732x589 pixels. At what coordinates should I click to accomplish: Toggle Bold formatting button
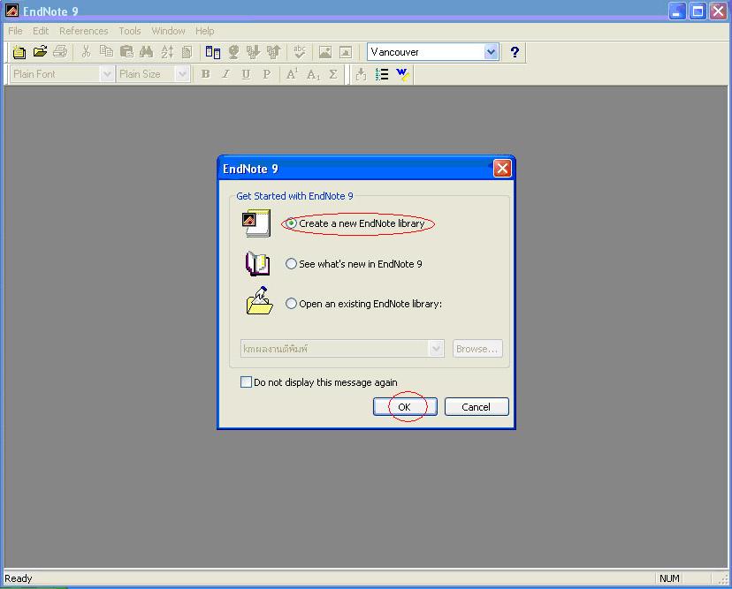pyautogui.click(x=205, y=74)
